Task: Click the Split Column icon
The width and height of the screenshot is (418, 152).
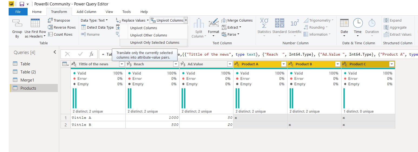Action: click(x=199, y=23)
